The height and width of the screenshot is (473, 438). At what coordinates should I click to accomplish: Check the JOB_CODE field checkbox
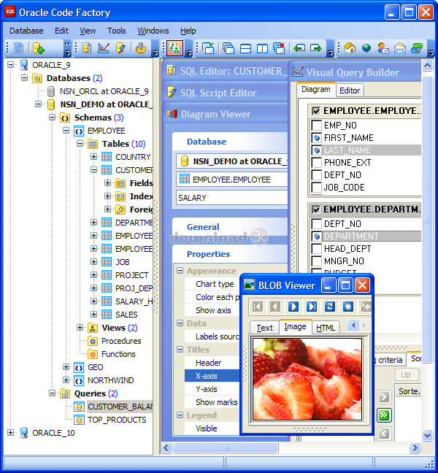click(316, 187)
